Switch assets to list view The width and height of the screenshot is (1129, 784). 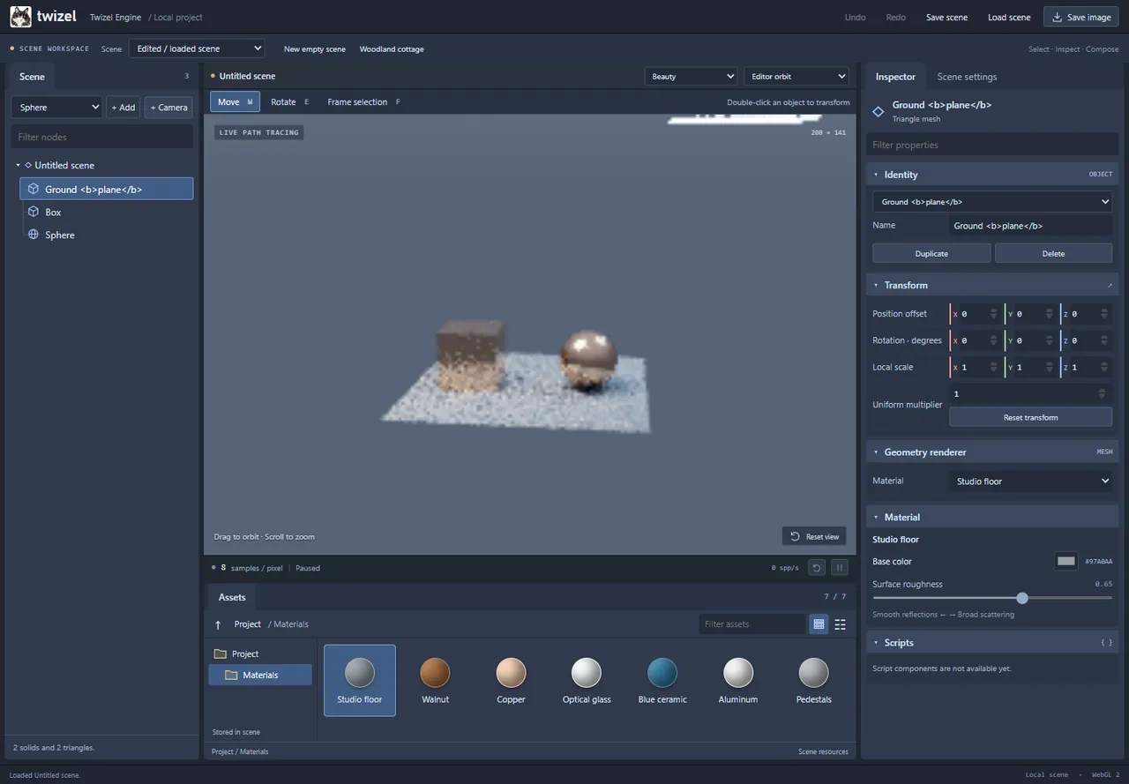840,624
